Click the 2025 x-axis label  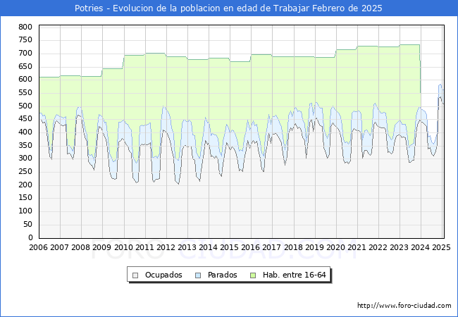click(441, 247)
